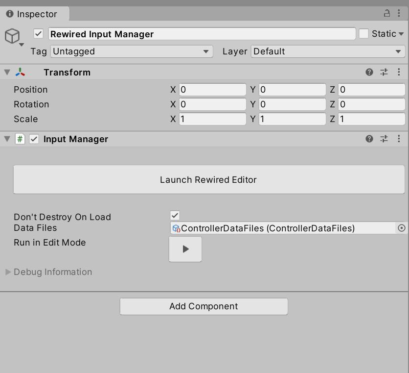Screen dimensions: 409x373
Task: Open the Data Files object picker
Action: [402, 228]
